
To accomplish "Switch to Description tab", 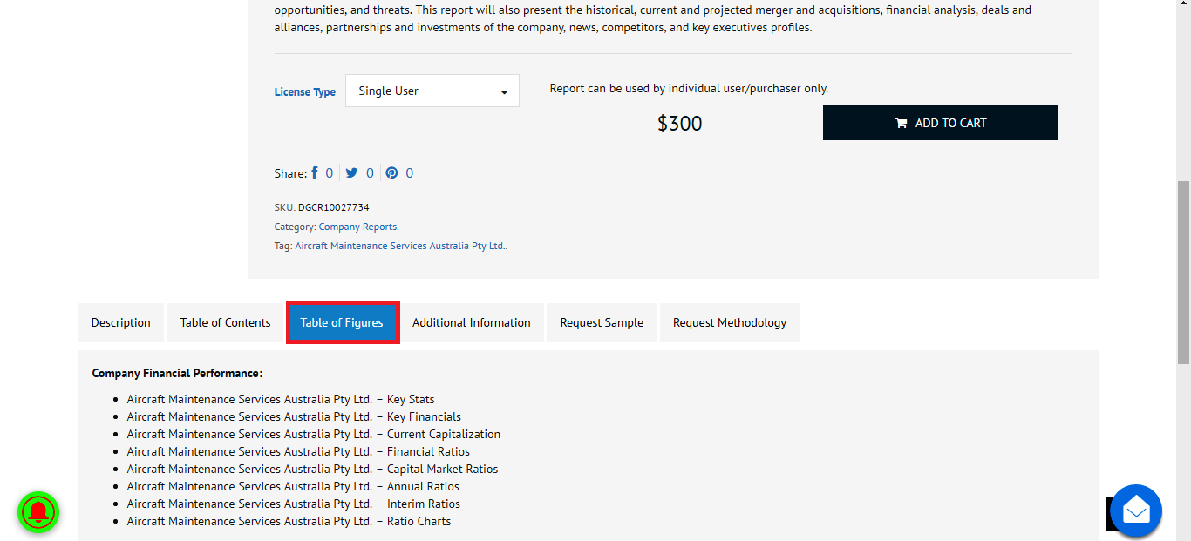I will pyautogui.click(x=120, y=322).
